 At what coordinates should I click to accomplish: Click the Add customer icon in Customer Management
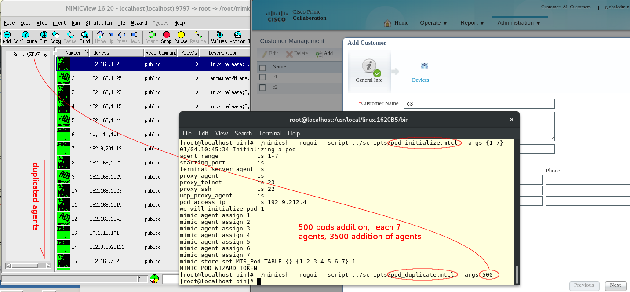pos(319,54)
